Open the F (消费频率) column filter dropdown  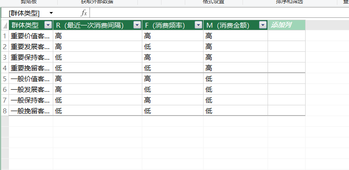click(199, 25)
